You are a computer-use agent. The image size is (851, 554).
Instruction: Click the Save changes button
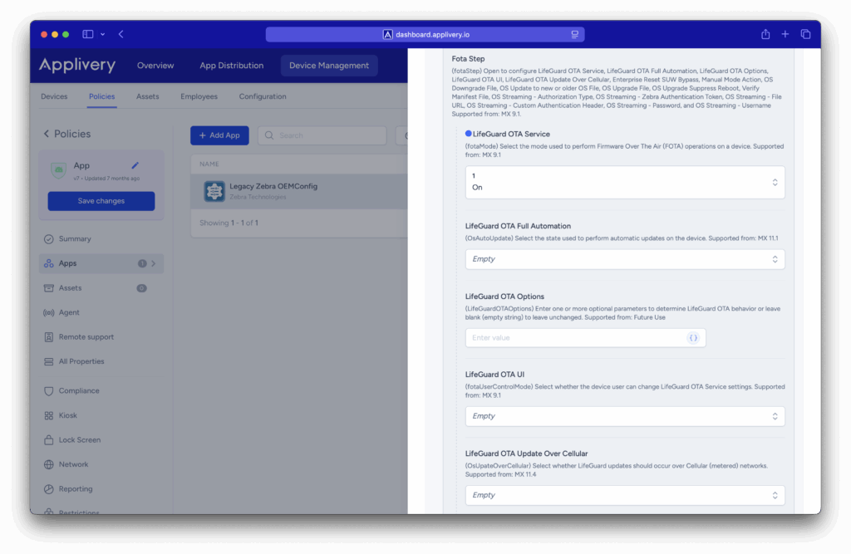pyautogui.click(x=101, y=201)
